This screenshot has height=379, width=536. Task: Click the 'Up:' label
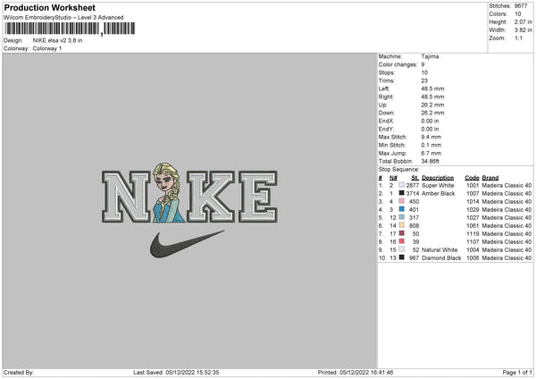383,105
